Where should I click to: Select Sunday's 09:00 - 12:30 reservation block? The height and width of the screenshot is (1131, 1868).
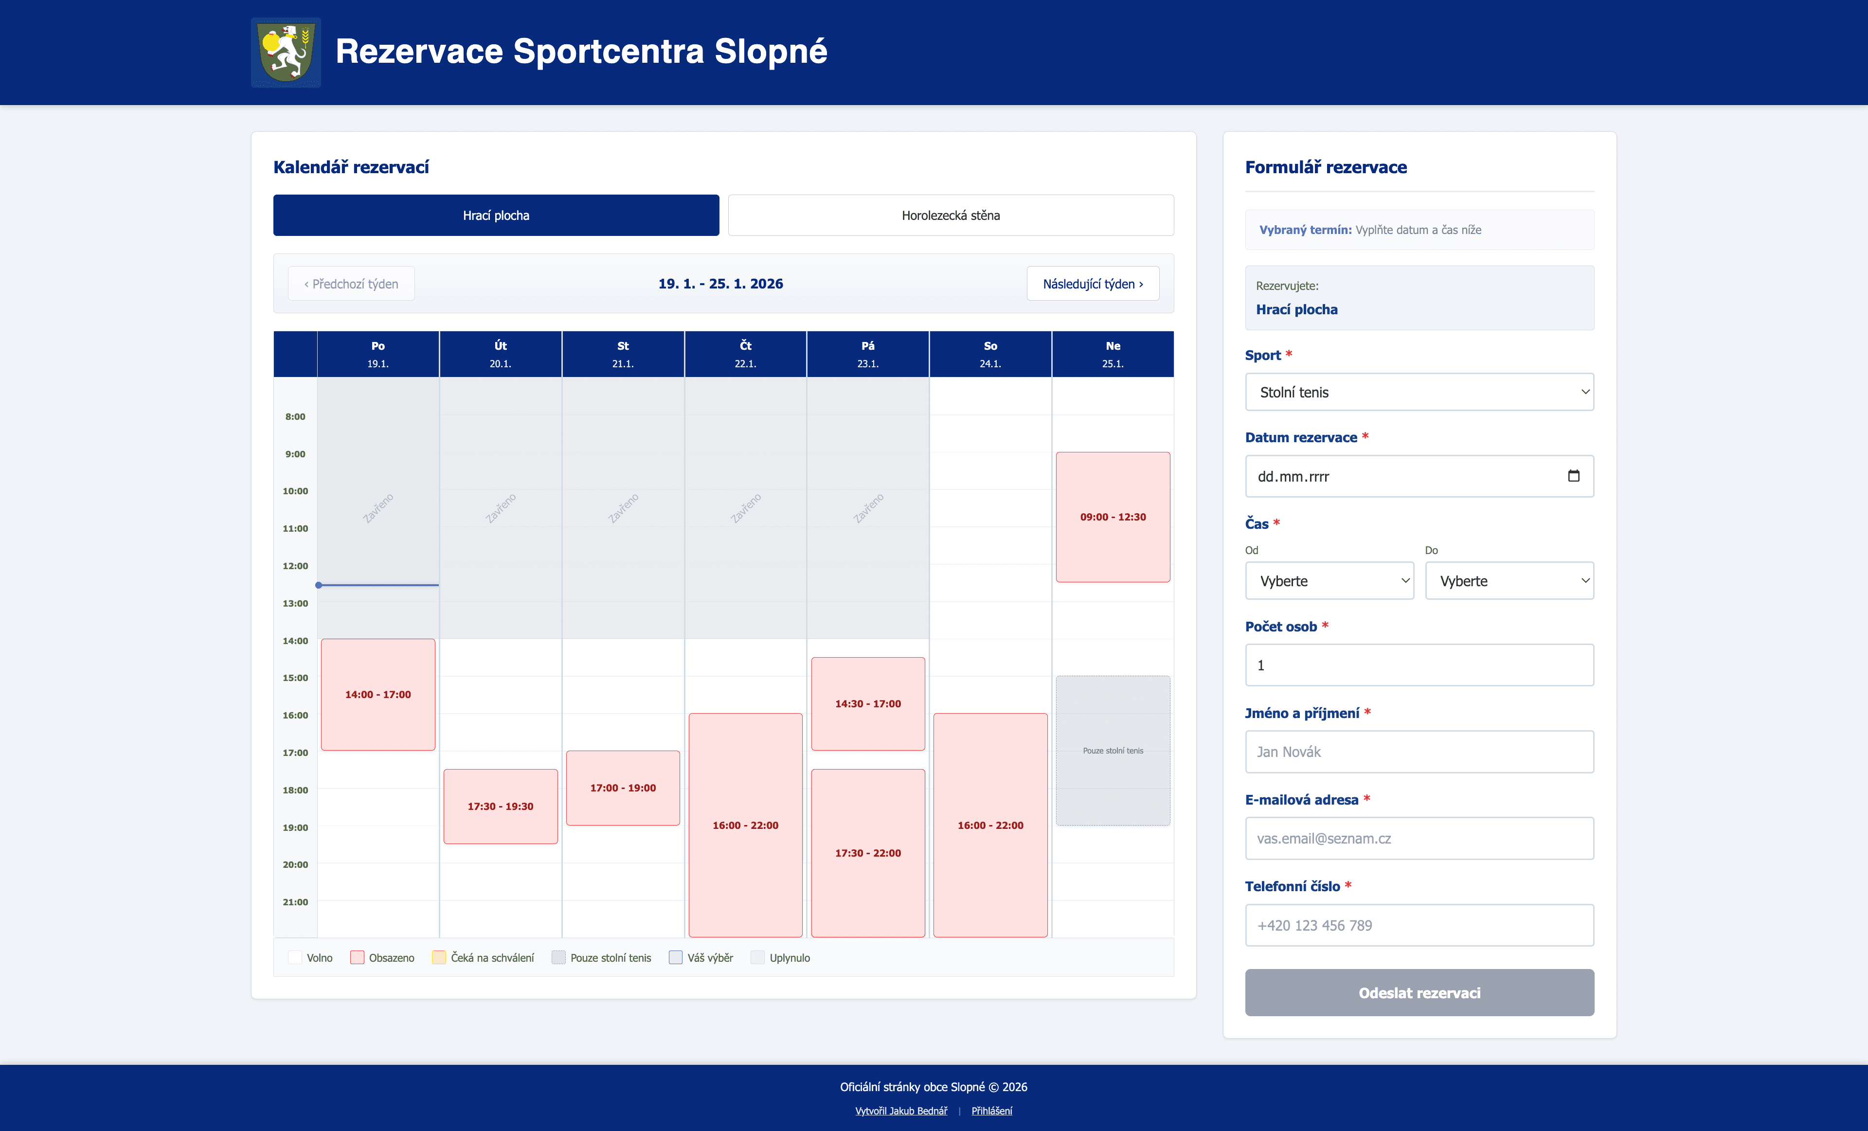(1112, 517)
